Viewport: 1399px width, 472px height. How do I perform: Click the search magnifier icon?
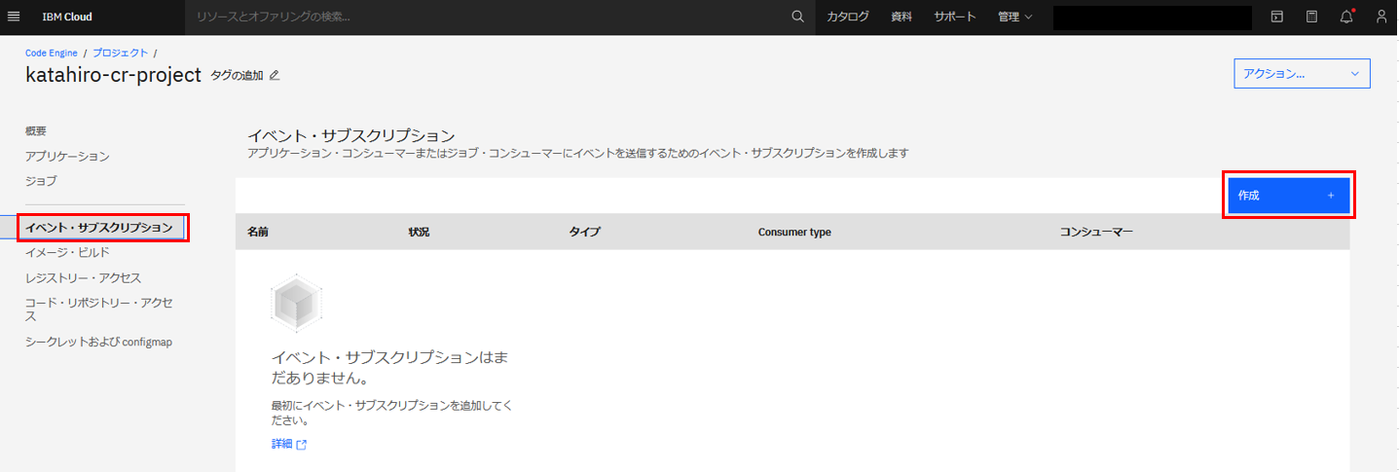[x=797, y=17]
